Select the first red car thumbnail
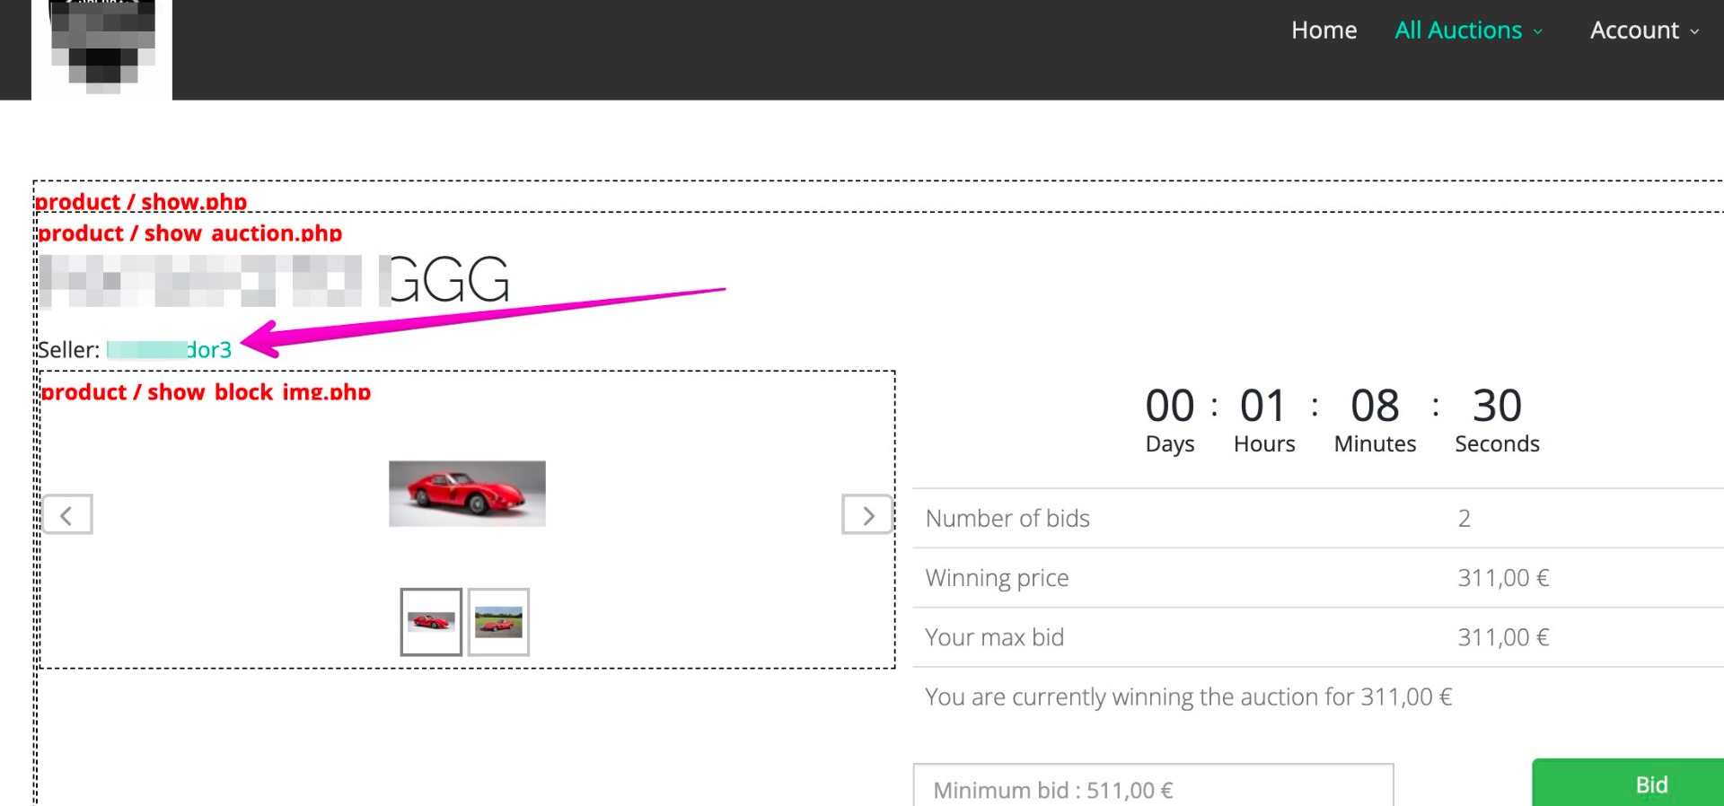The width and height of the screenshot is (1724, 806). pos(431,622)
